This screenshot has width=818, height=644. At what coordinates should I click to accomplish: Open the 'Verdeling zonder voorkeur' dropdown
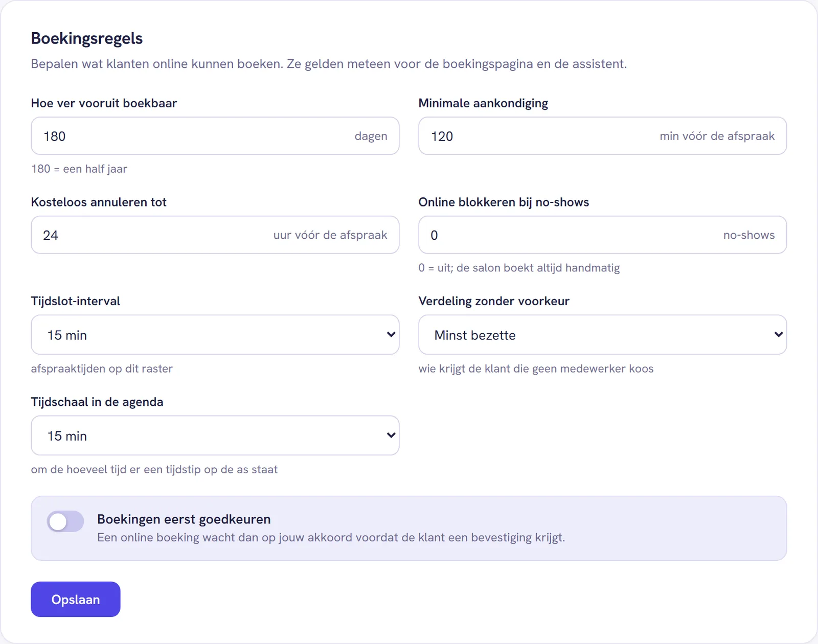point(602,335)
